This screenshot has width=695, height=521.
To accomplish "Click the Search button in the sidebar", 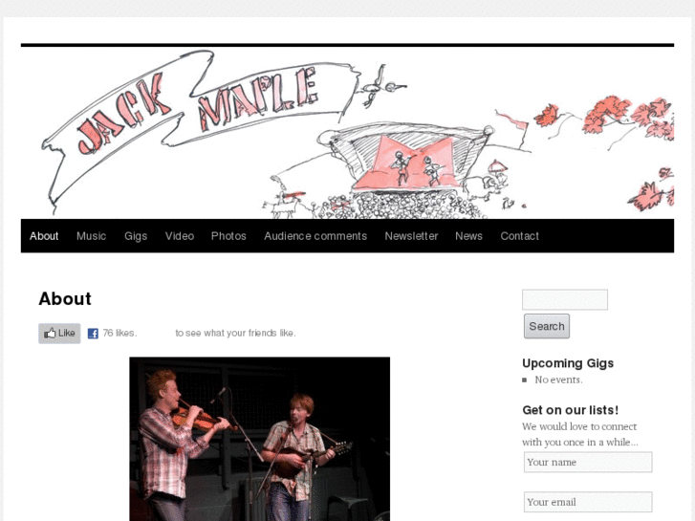I will (x=547, y=326).
